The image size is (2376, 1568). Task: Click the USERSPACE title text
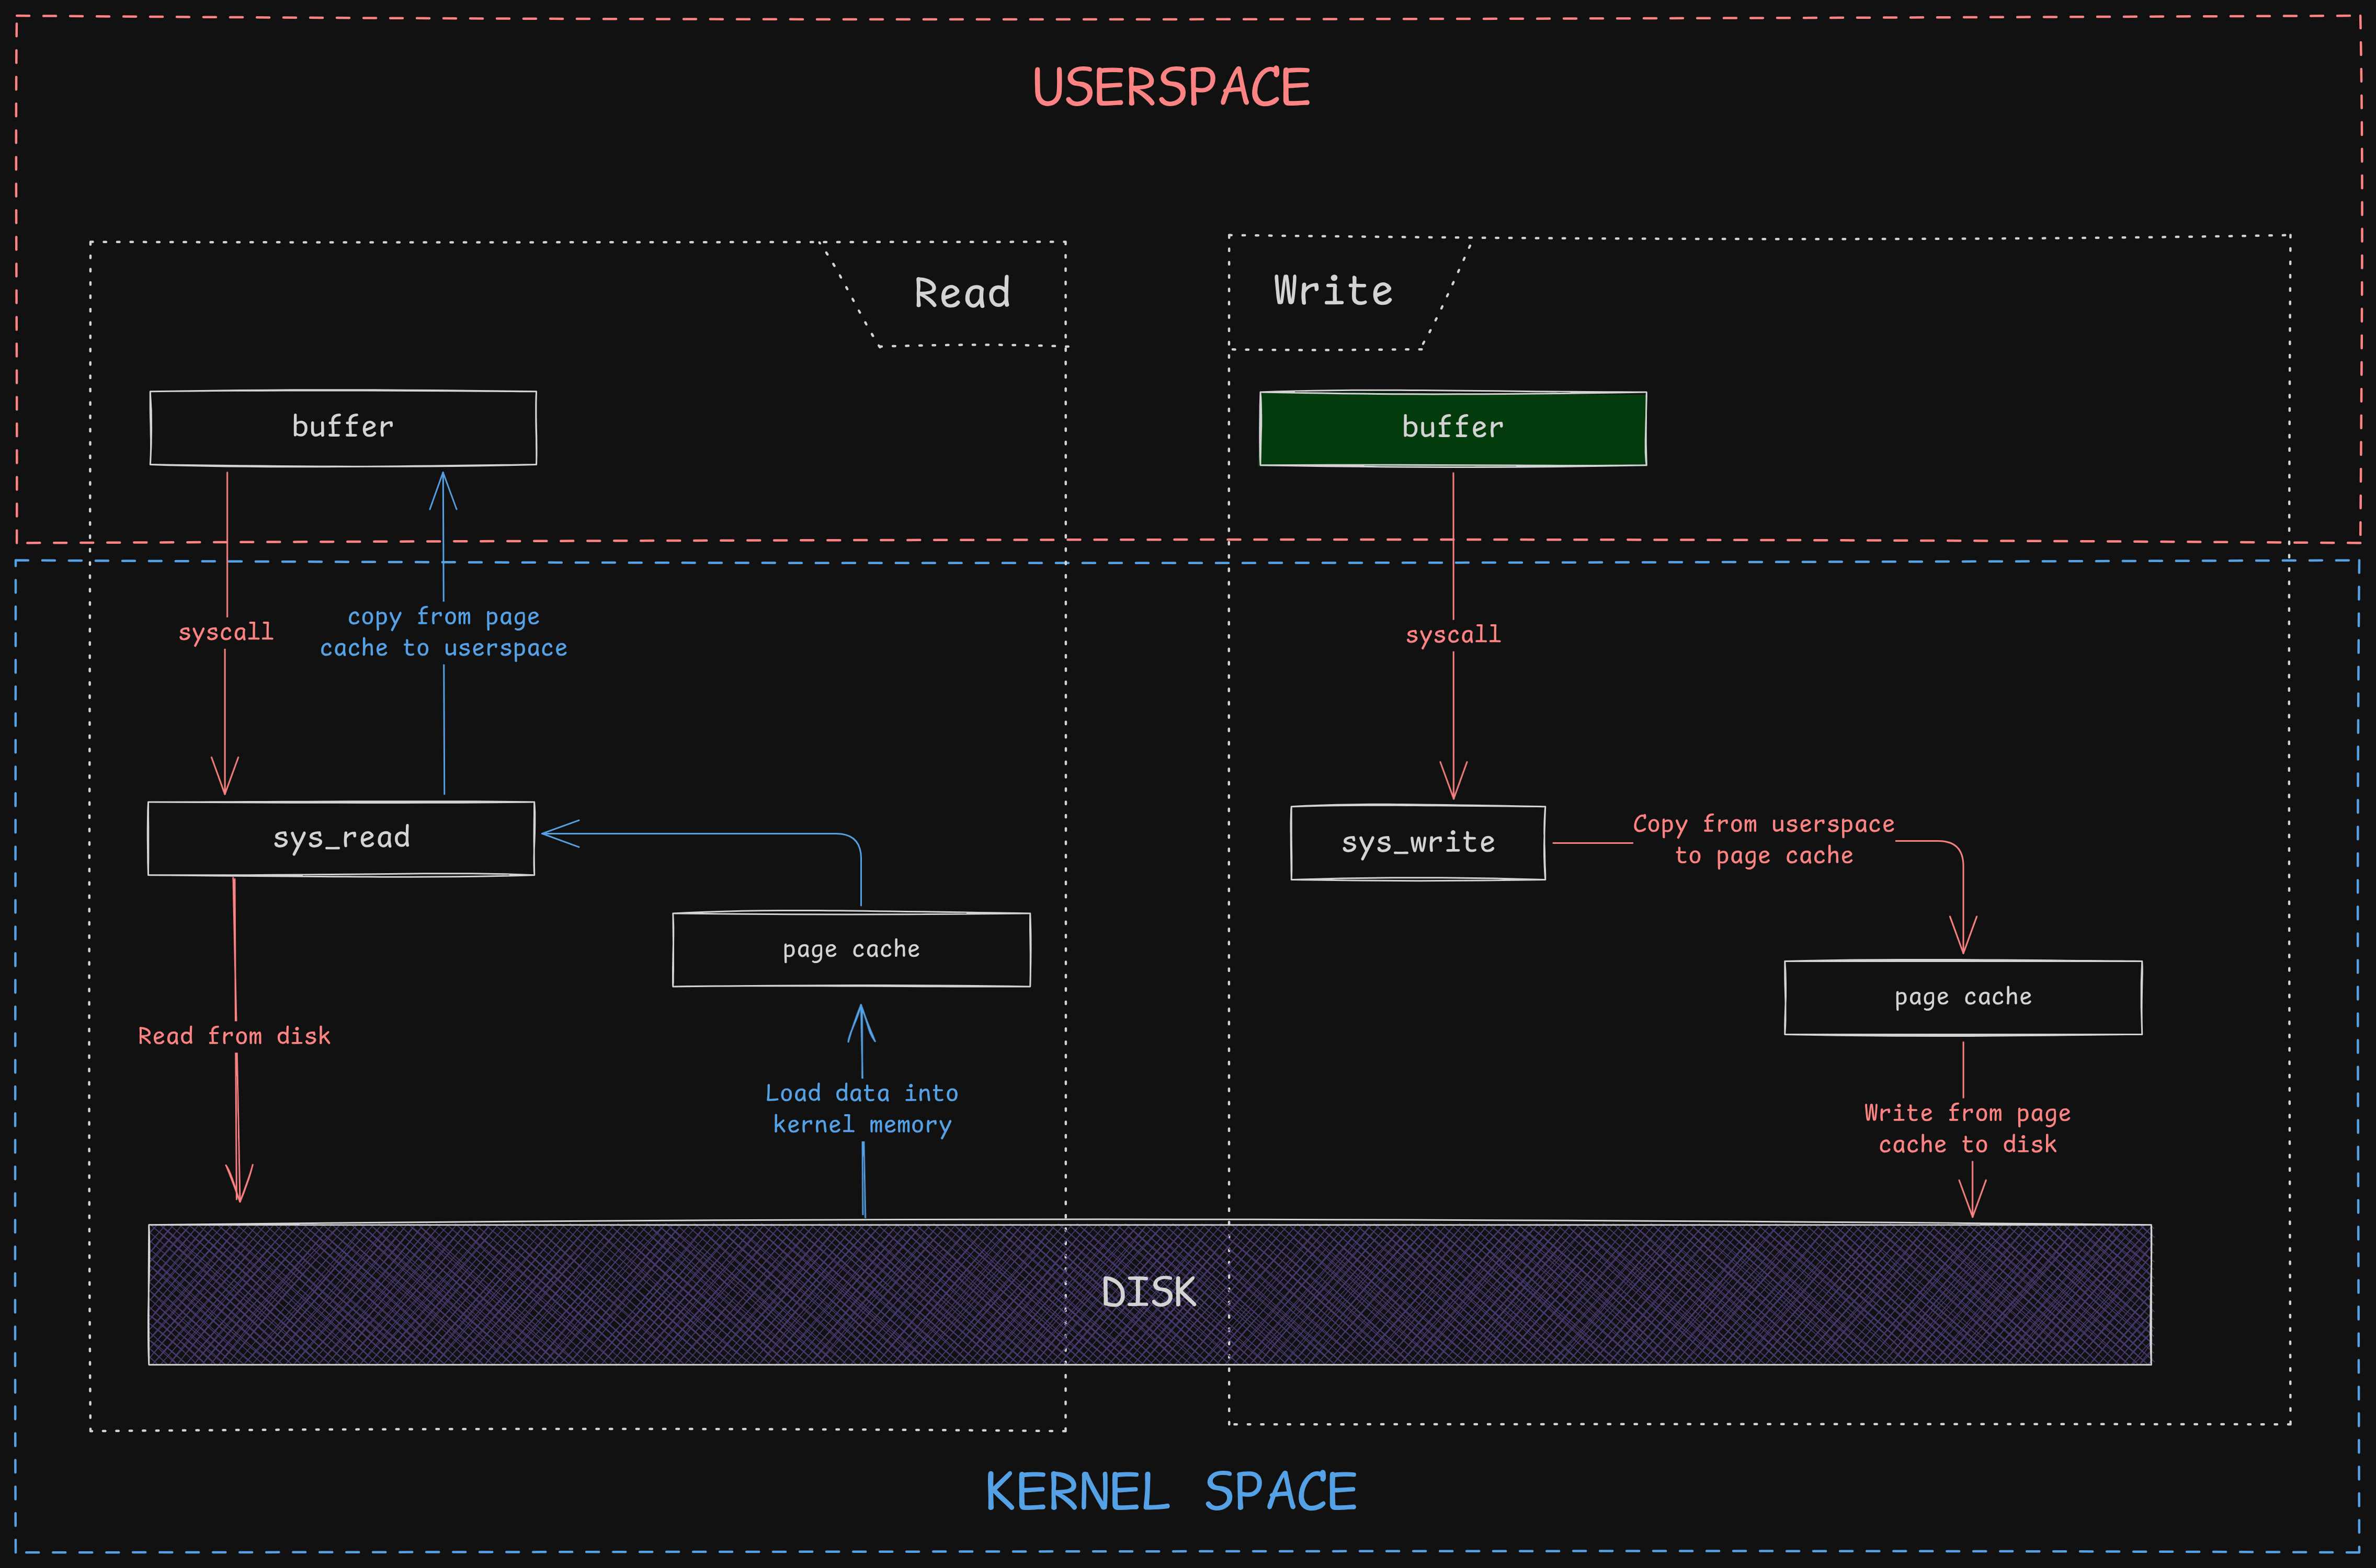1171,88
